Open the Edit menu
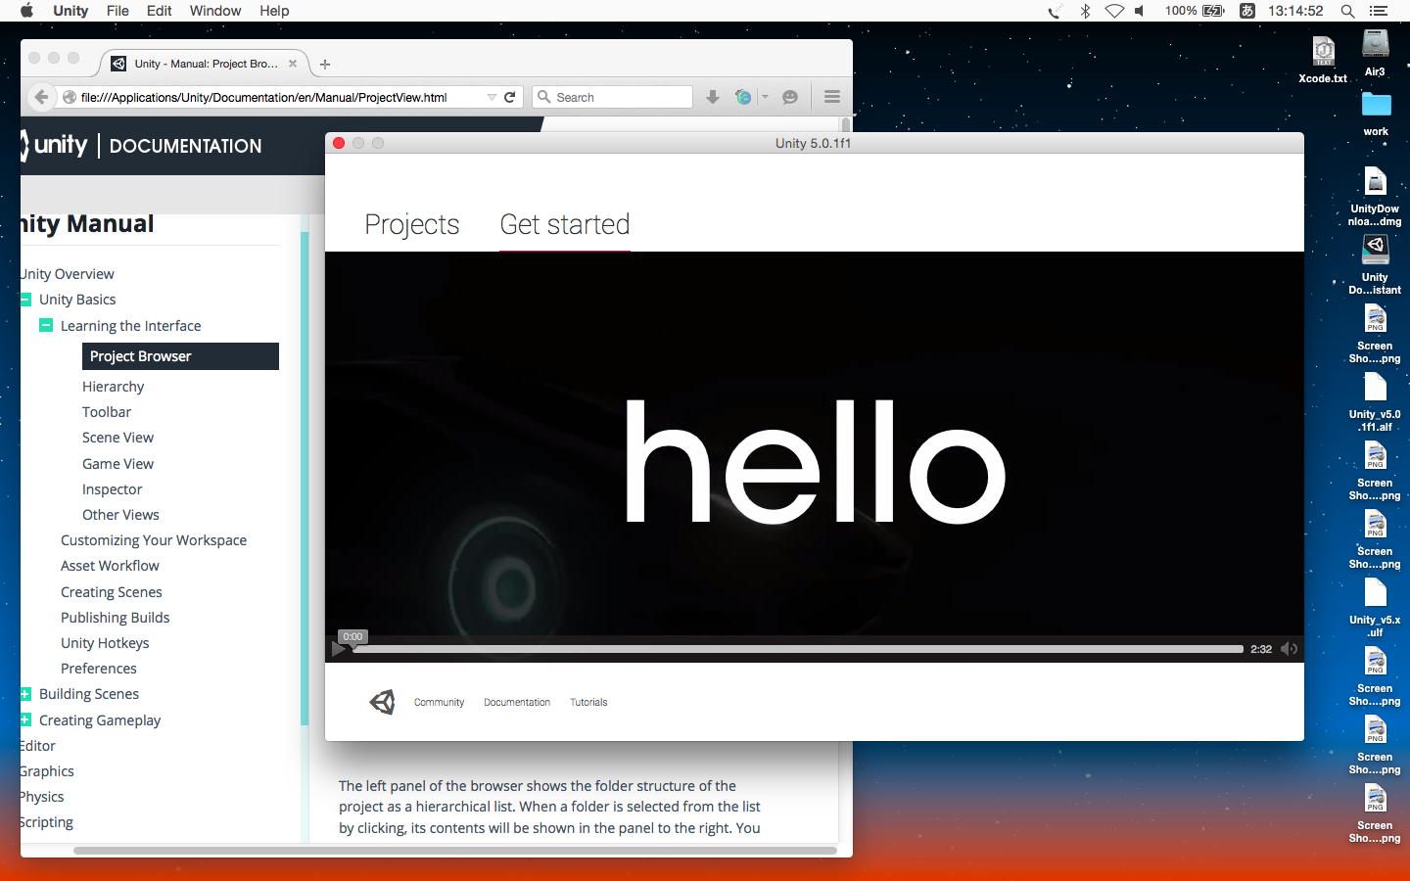The height and width of the screenshot is (881, 1410). (159, 11)
